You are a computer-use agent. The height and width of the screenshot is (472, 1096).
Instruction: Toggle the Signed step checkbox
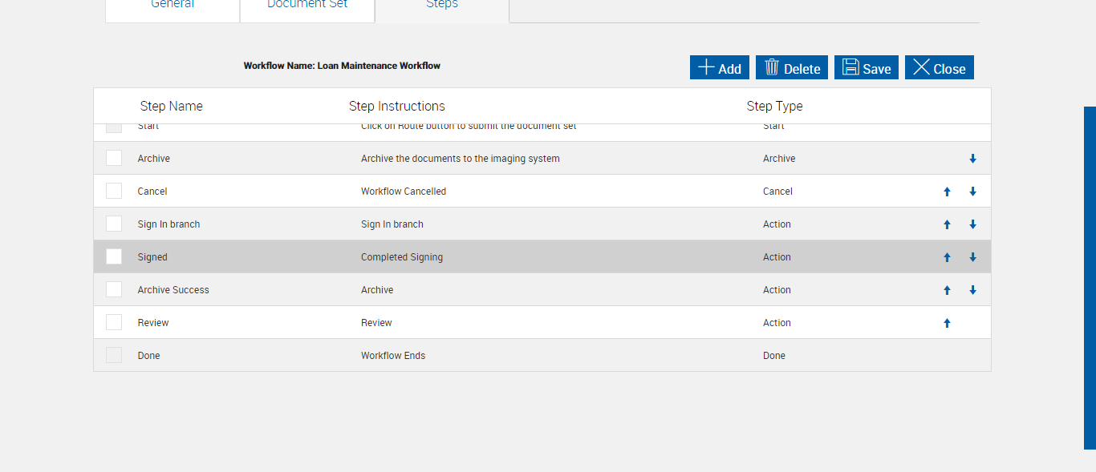coord(114,256)
